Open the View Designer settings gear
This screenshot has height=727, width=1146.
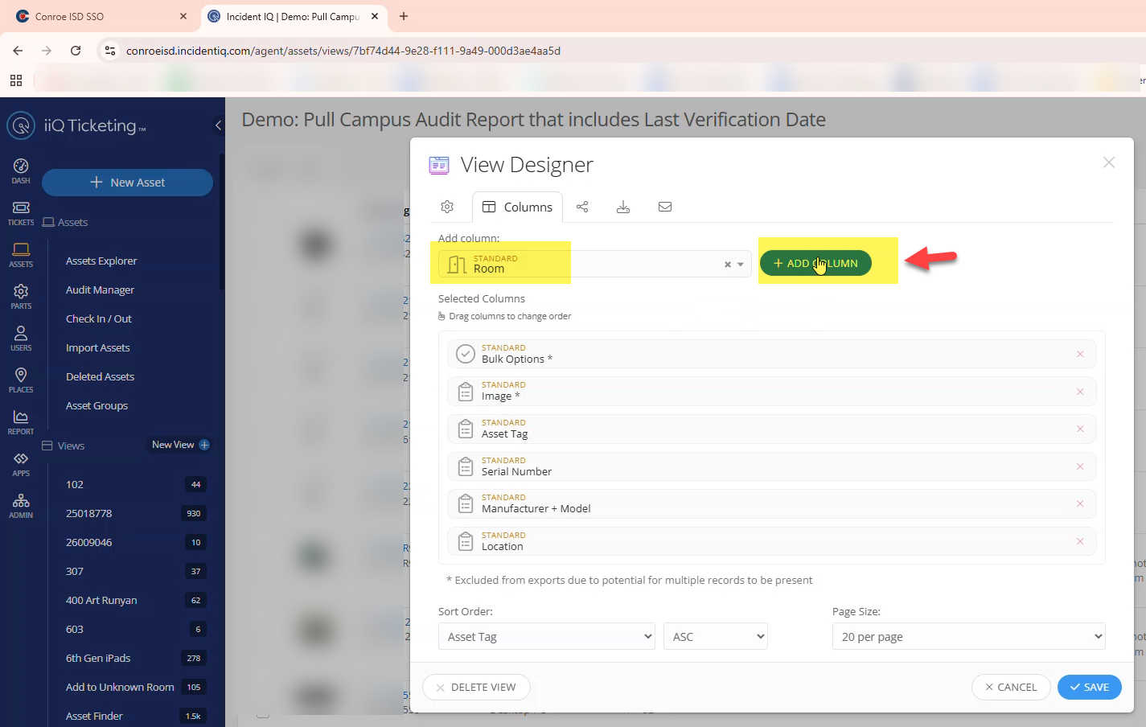[x=447, y=206]
